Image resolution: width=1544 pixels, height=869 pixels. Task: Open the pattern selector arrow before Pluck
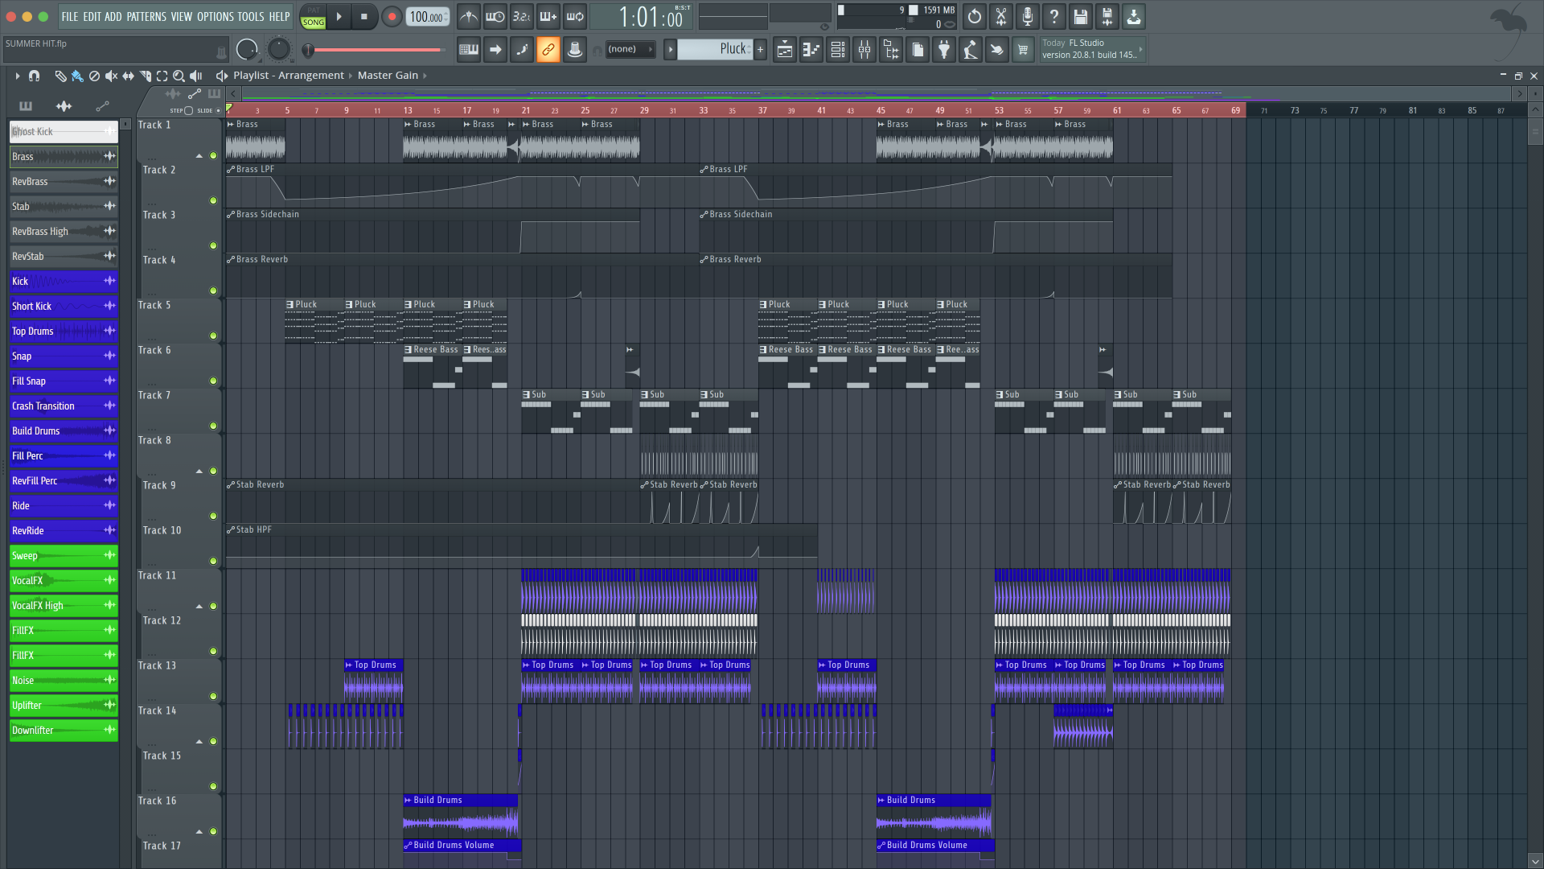[670, 50]
